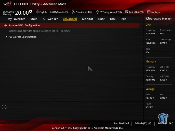Screen dimensions: 175x131
Task: Switch to the Boot tab
Action: tap(101, 19)
